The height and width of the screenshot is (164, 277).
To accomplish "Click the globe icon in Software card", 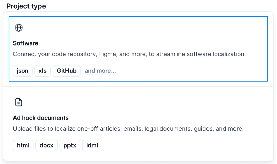I will pos(19,27).
